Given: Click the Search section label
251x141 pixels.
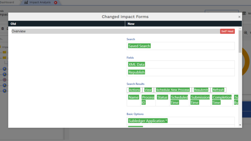Looking at the screenshot, I should coord(131,39).
